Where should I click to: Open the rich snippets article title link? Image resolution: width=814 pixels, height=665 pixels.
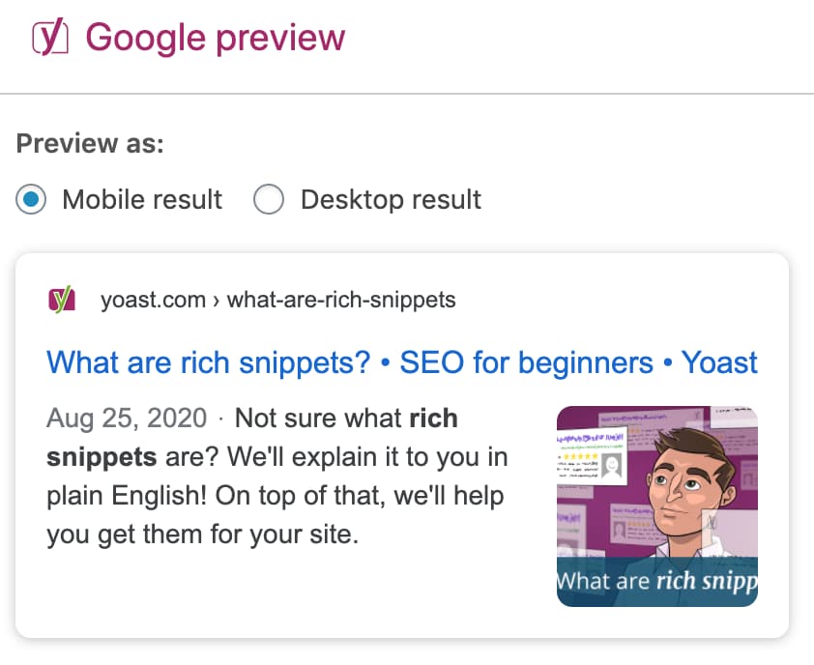point(401,361)
